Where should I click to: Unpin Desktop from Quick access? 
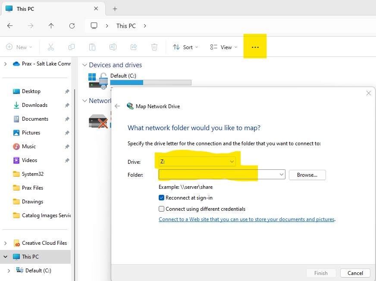[x=67, y=91]
